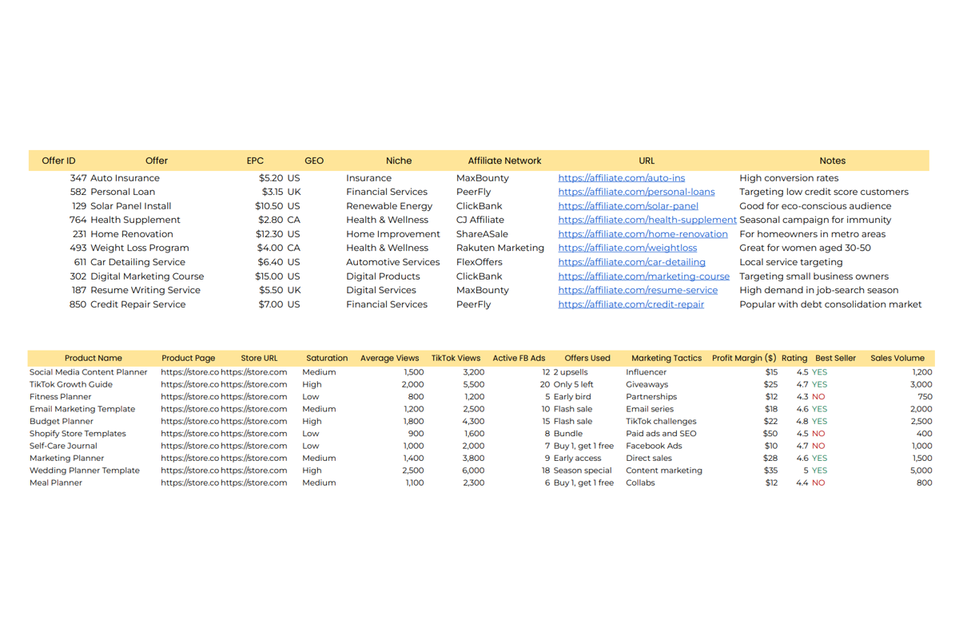Select the Digital Marketing Course offer cell
959x639 pixels.
pos(147,276)
